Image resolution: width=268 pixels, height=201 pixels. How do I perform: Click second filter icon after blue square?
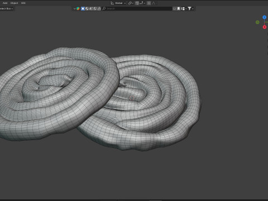87,8
